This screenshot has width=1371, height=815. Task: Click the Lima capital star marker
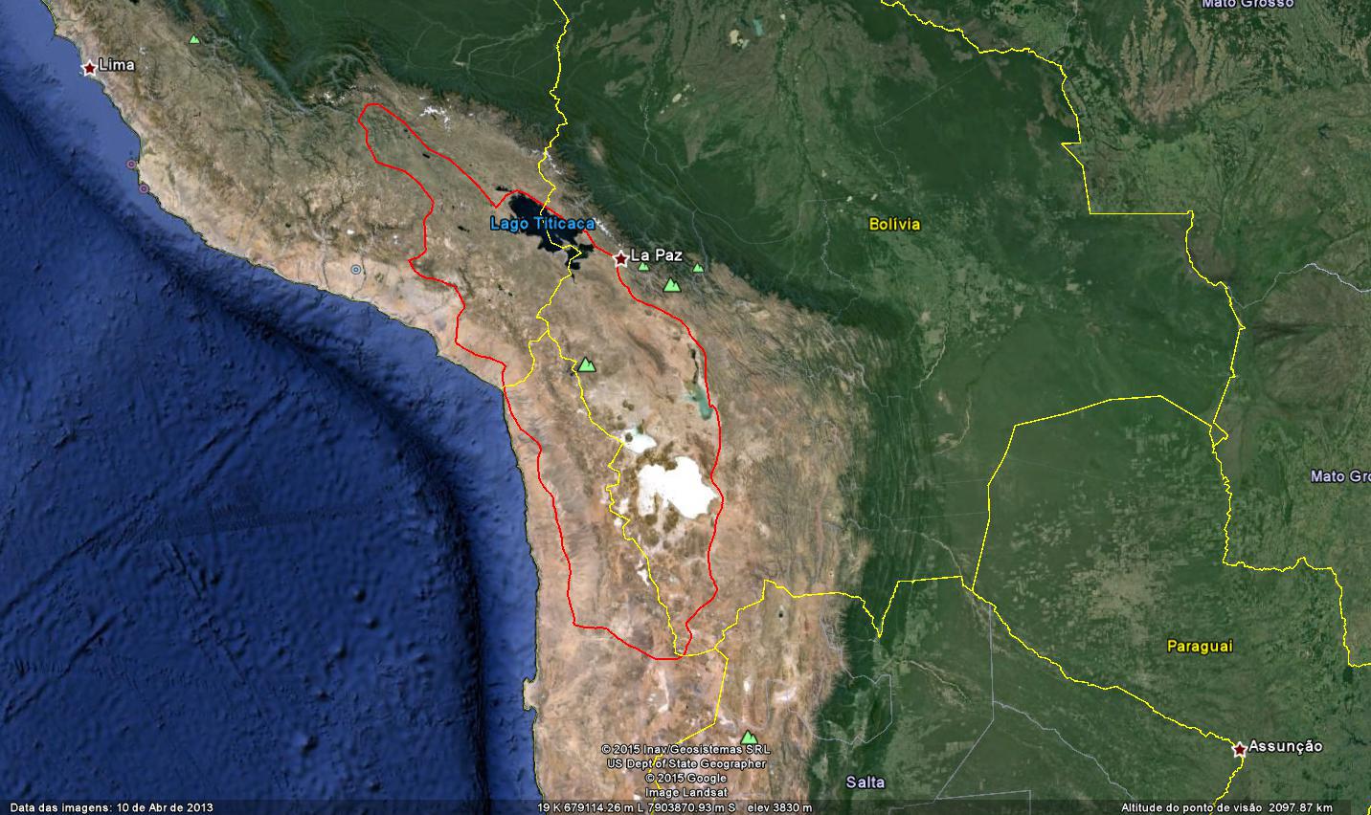(89, 68)
